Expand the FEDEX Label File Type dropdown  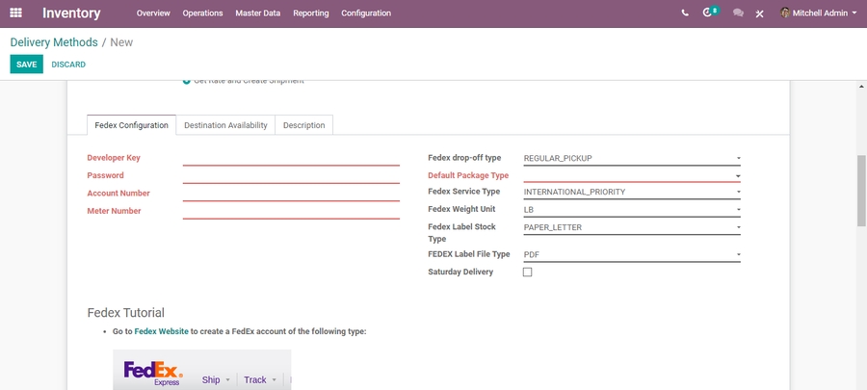click(x=631, y=255)
